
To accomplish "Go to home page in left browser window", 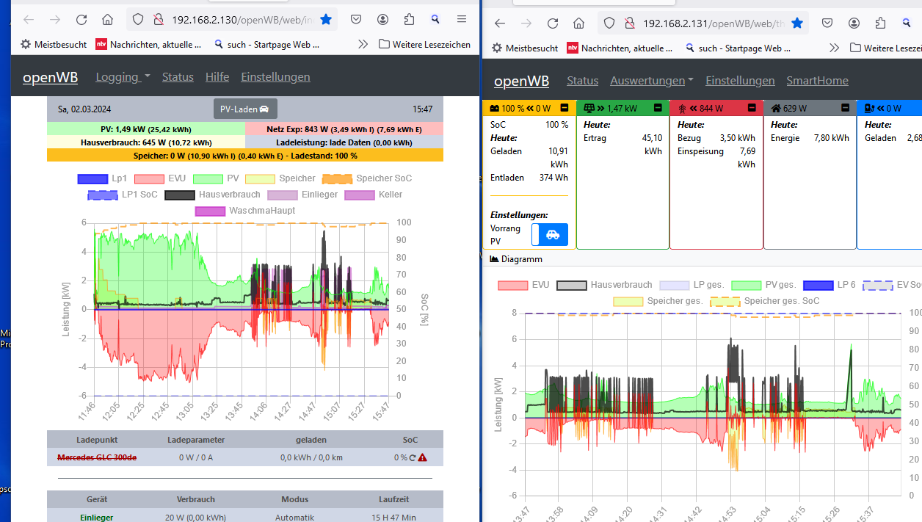I will pyautogui.click(x=107, y=20).
